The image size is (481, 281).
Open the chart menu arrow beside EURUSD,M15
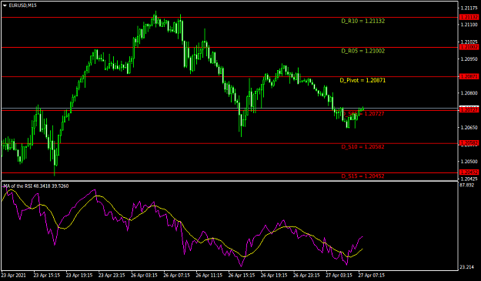click(5, 5)
